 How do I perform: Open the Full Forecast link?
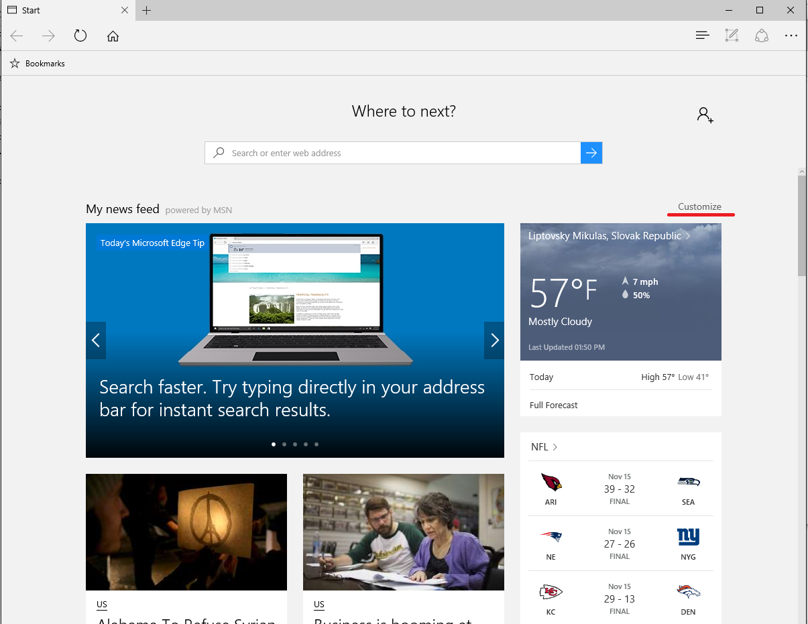553,405
